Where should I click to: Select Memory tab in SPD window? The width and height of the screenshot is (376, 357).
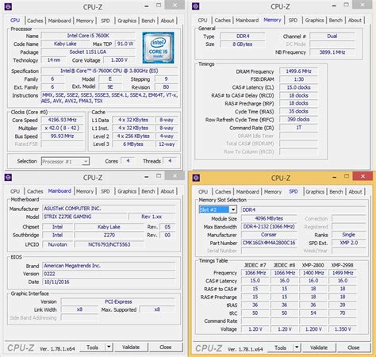(273, 192)
